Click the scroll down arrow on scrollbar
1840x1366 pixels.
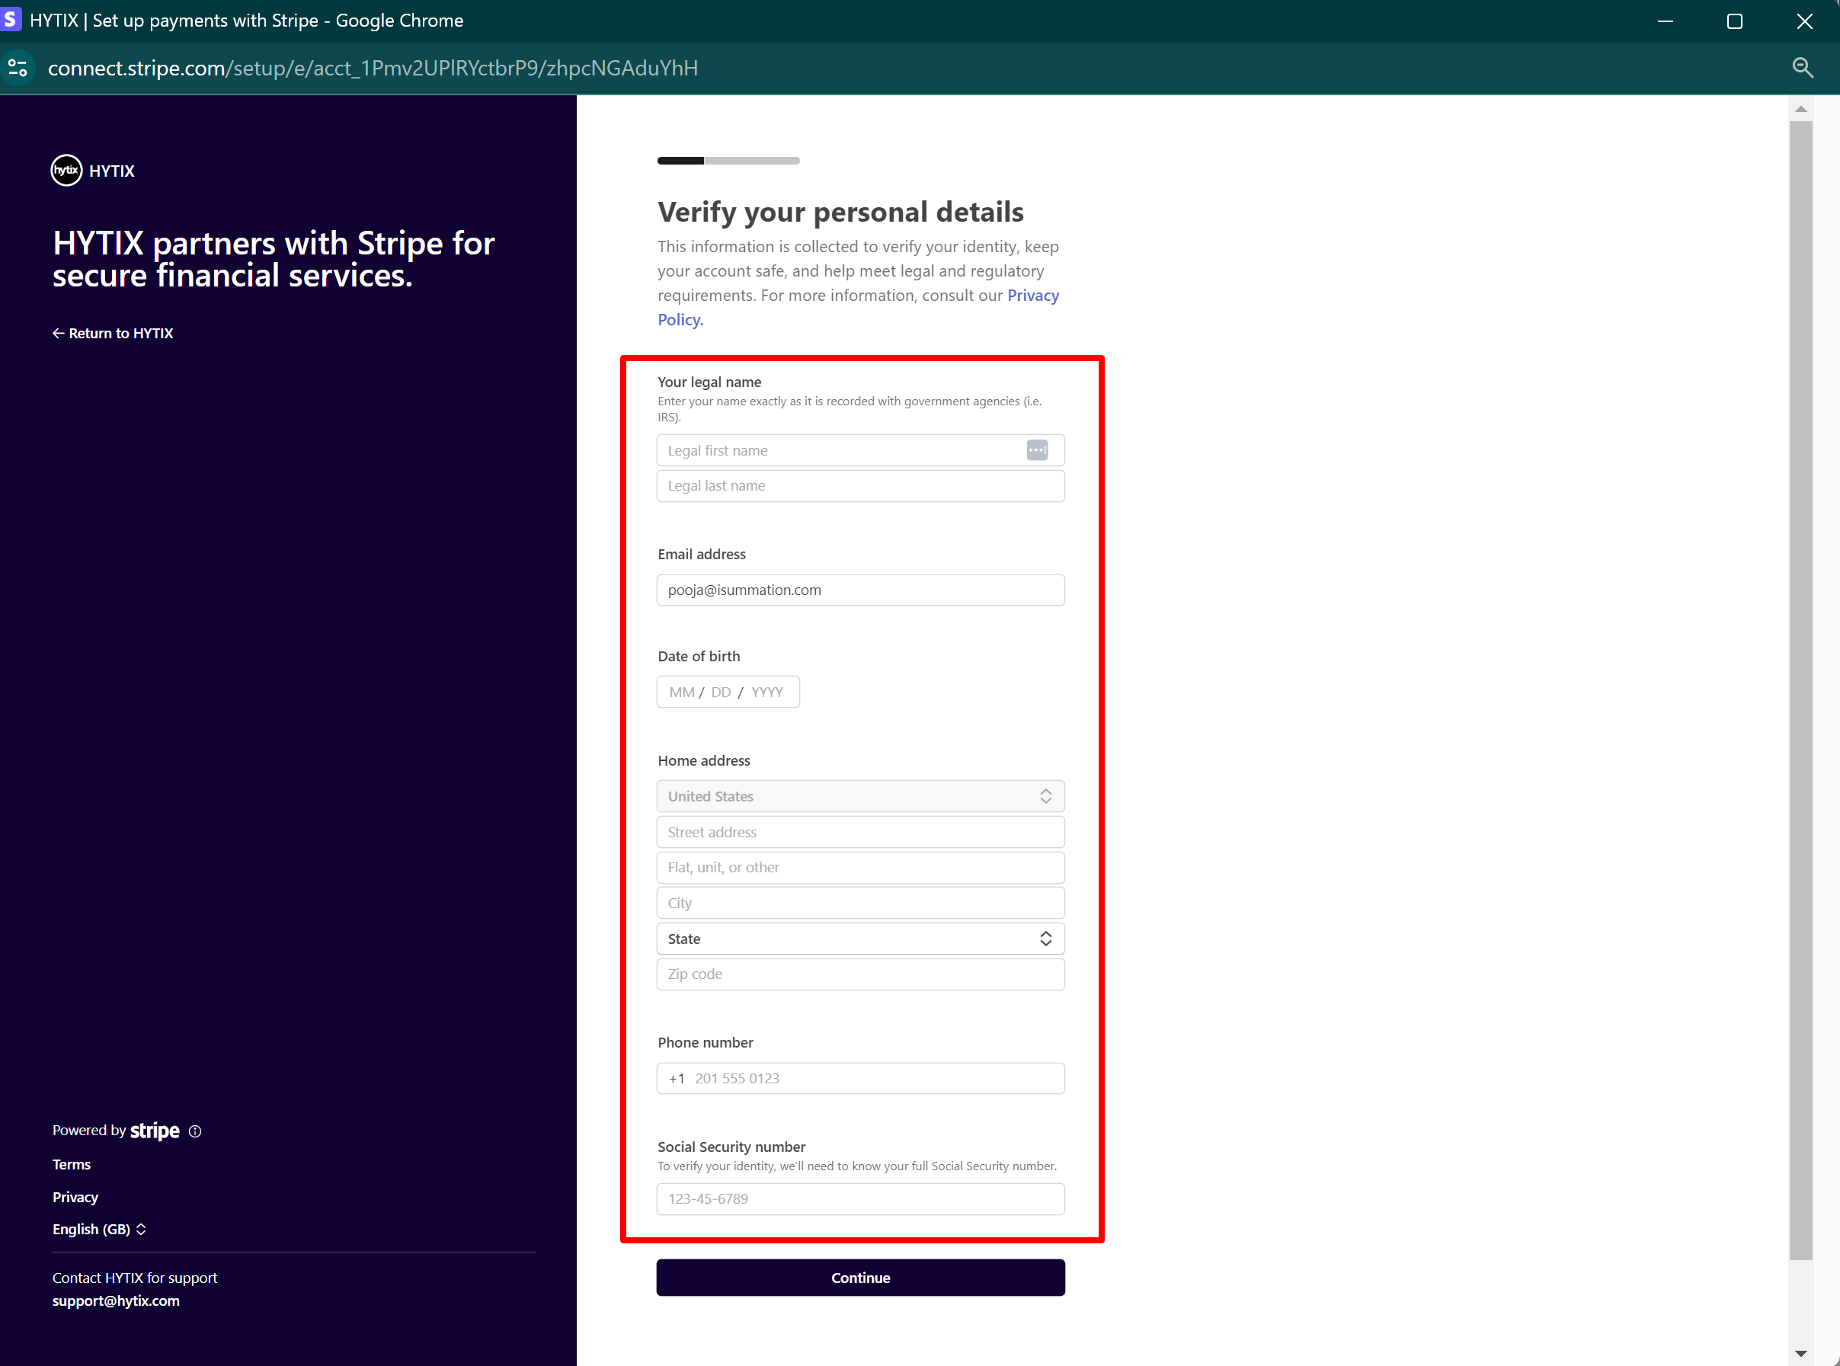point(1800,1354)
